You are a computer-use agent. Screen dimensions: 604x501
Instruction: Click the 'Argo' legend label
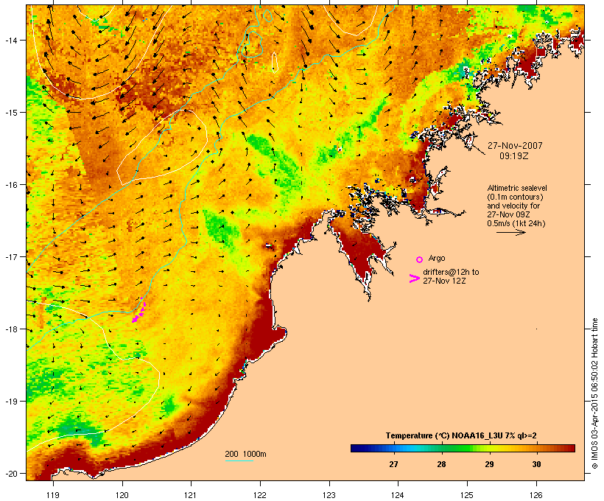(x=437, y=258)
